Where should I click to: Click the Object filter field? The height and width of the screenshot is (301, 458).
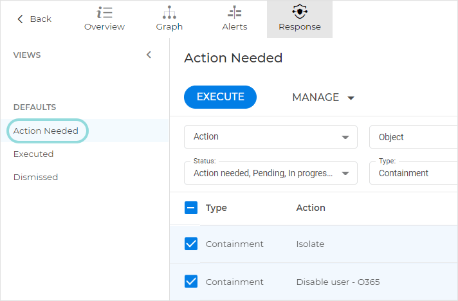click(x=413, y=137)
